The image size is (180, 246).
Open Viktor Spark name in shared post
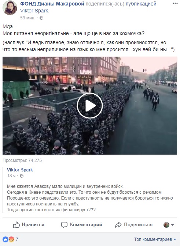pyautogui.click(x=20, y=170)
